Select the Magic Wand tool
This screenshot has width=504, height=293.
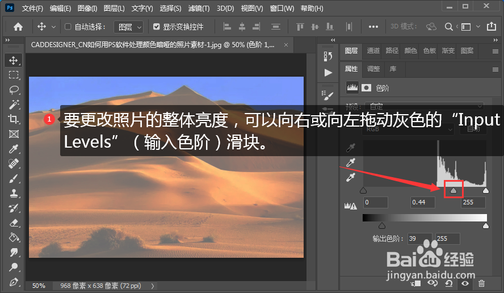[14, 104]
